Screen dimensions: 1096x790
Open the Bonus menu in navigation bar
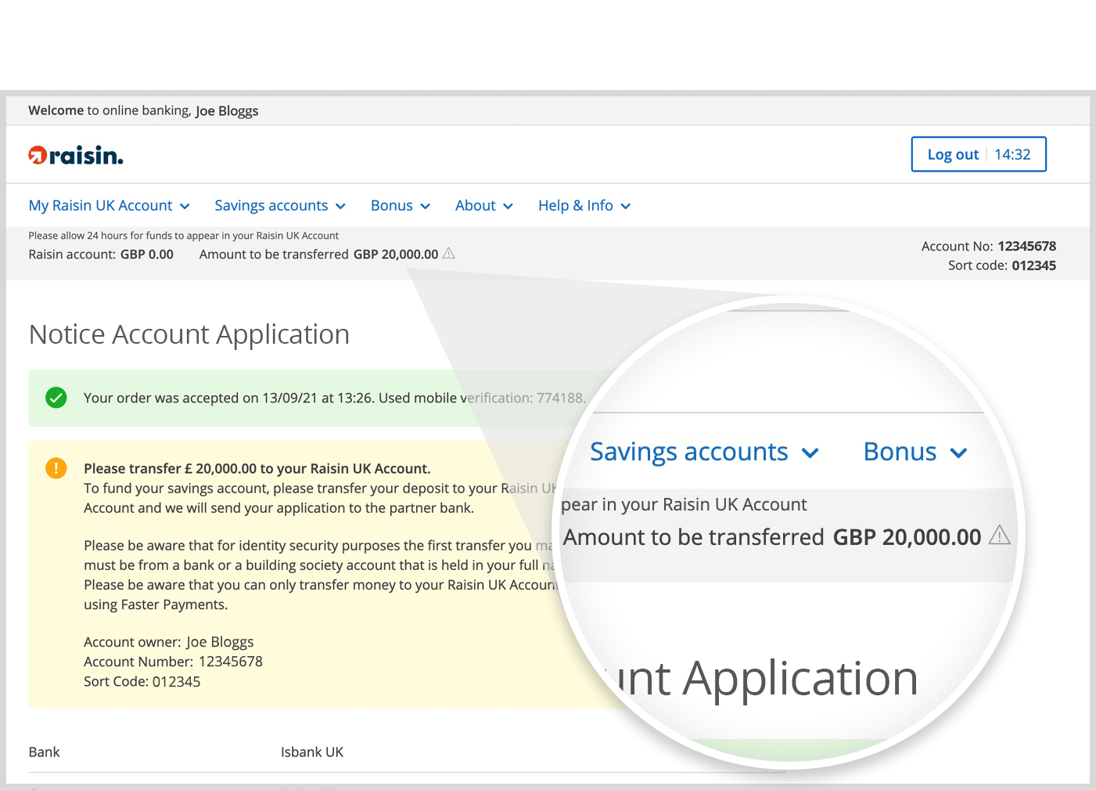[x=401, y=206]
